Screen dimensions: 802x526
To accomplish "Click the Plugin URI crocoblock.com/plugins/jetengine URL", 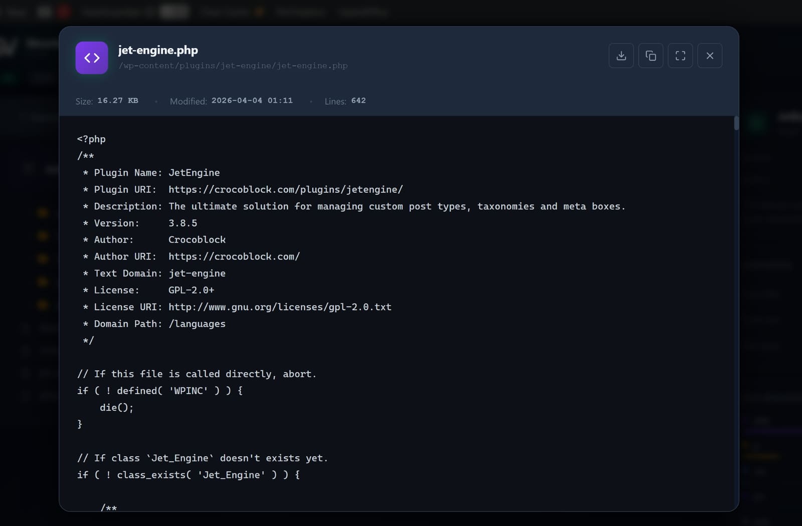I will coord(286,190).
